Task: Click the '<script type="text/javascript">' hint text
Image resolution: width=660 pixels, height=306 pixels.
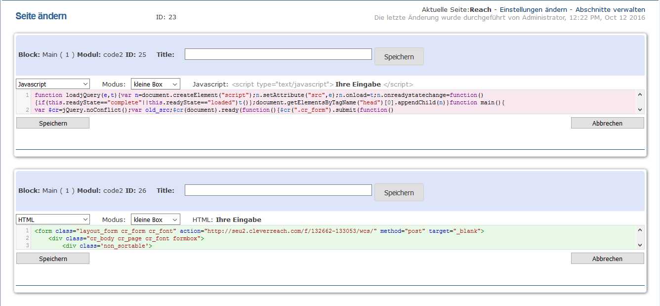Action: tap(283, 85)
